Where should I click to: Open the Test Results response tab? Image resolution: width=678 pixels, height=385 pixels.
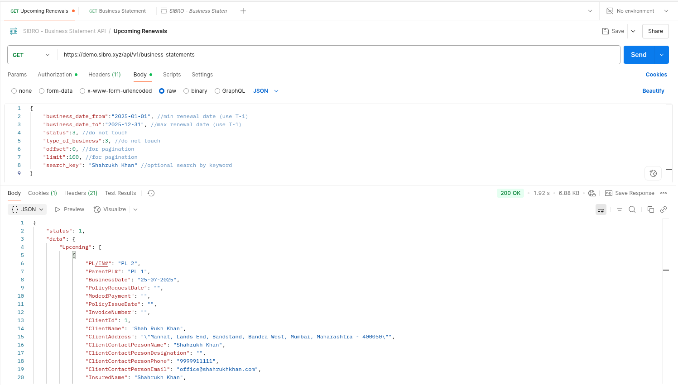[120, 193]
